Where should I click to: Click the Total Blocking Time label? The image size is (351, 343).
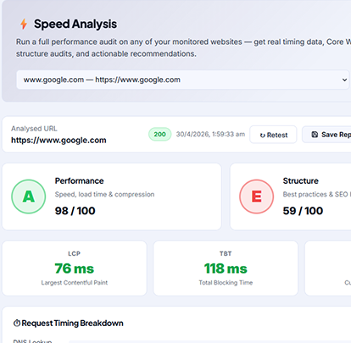point(226,283)
